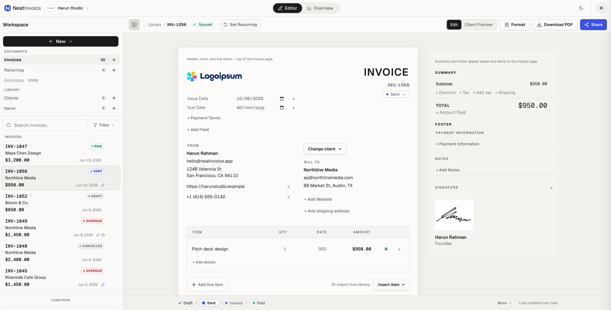
Task: Click + Add Field link
Action: (198, 130)
